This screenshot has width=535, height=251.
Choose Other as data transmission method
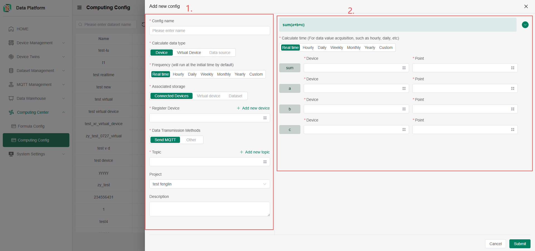point(191,140)
